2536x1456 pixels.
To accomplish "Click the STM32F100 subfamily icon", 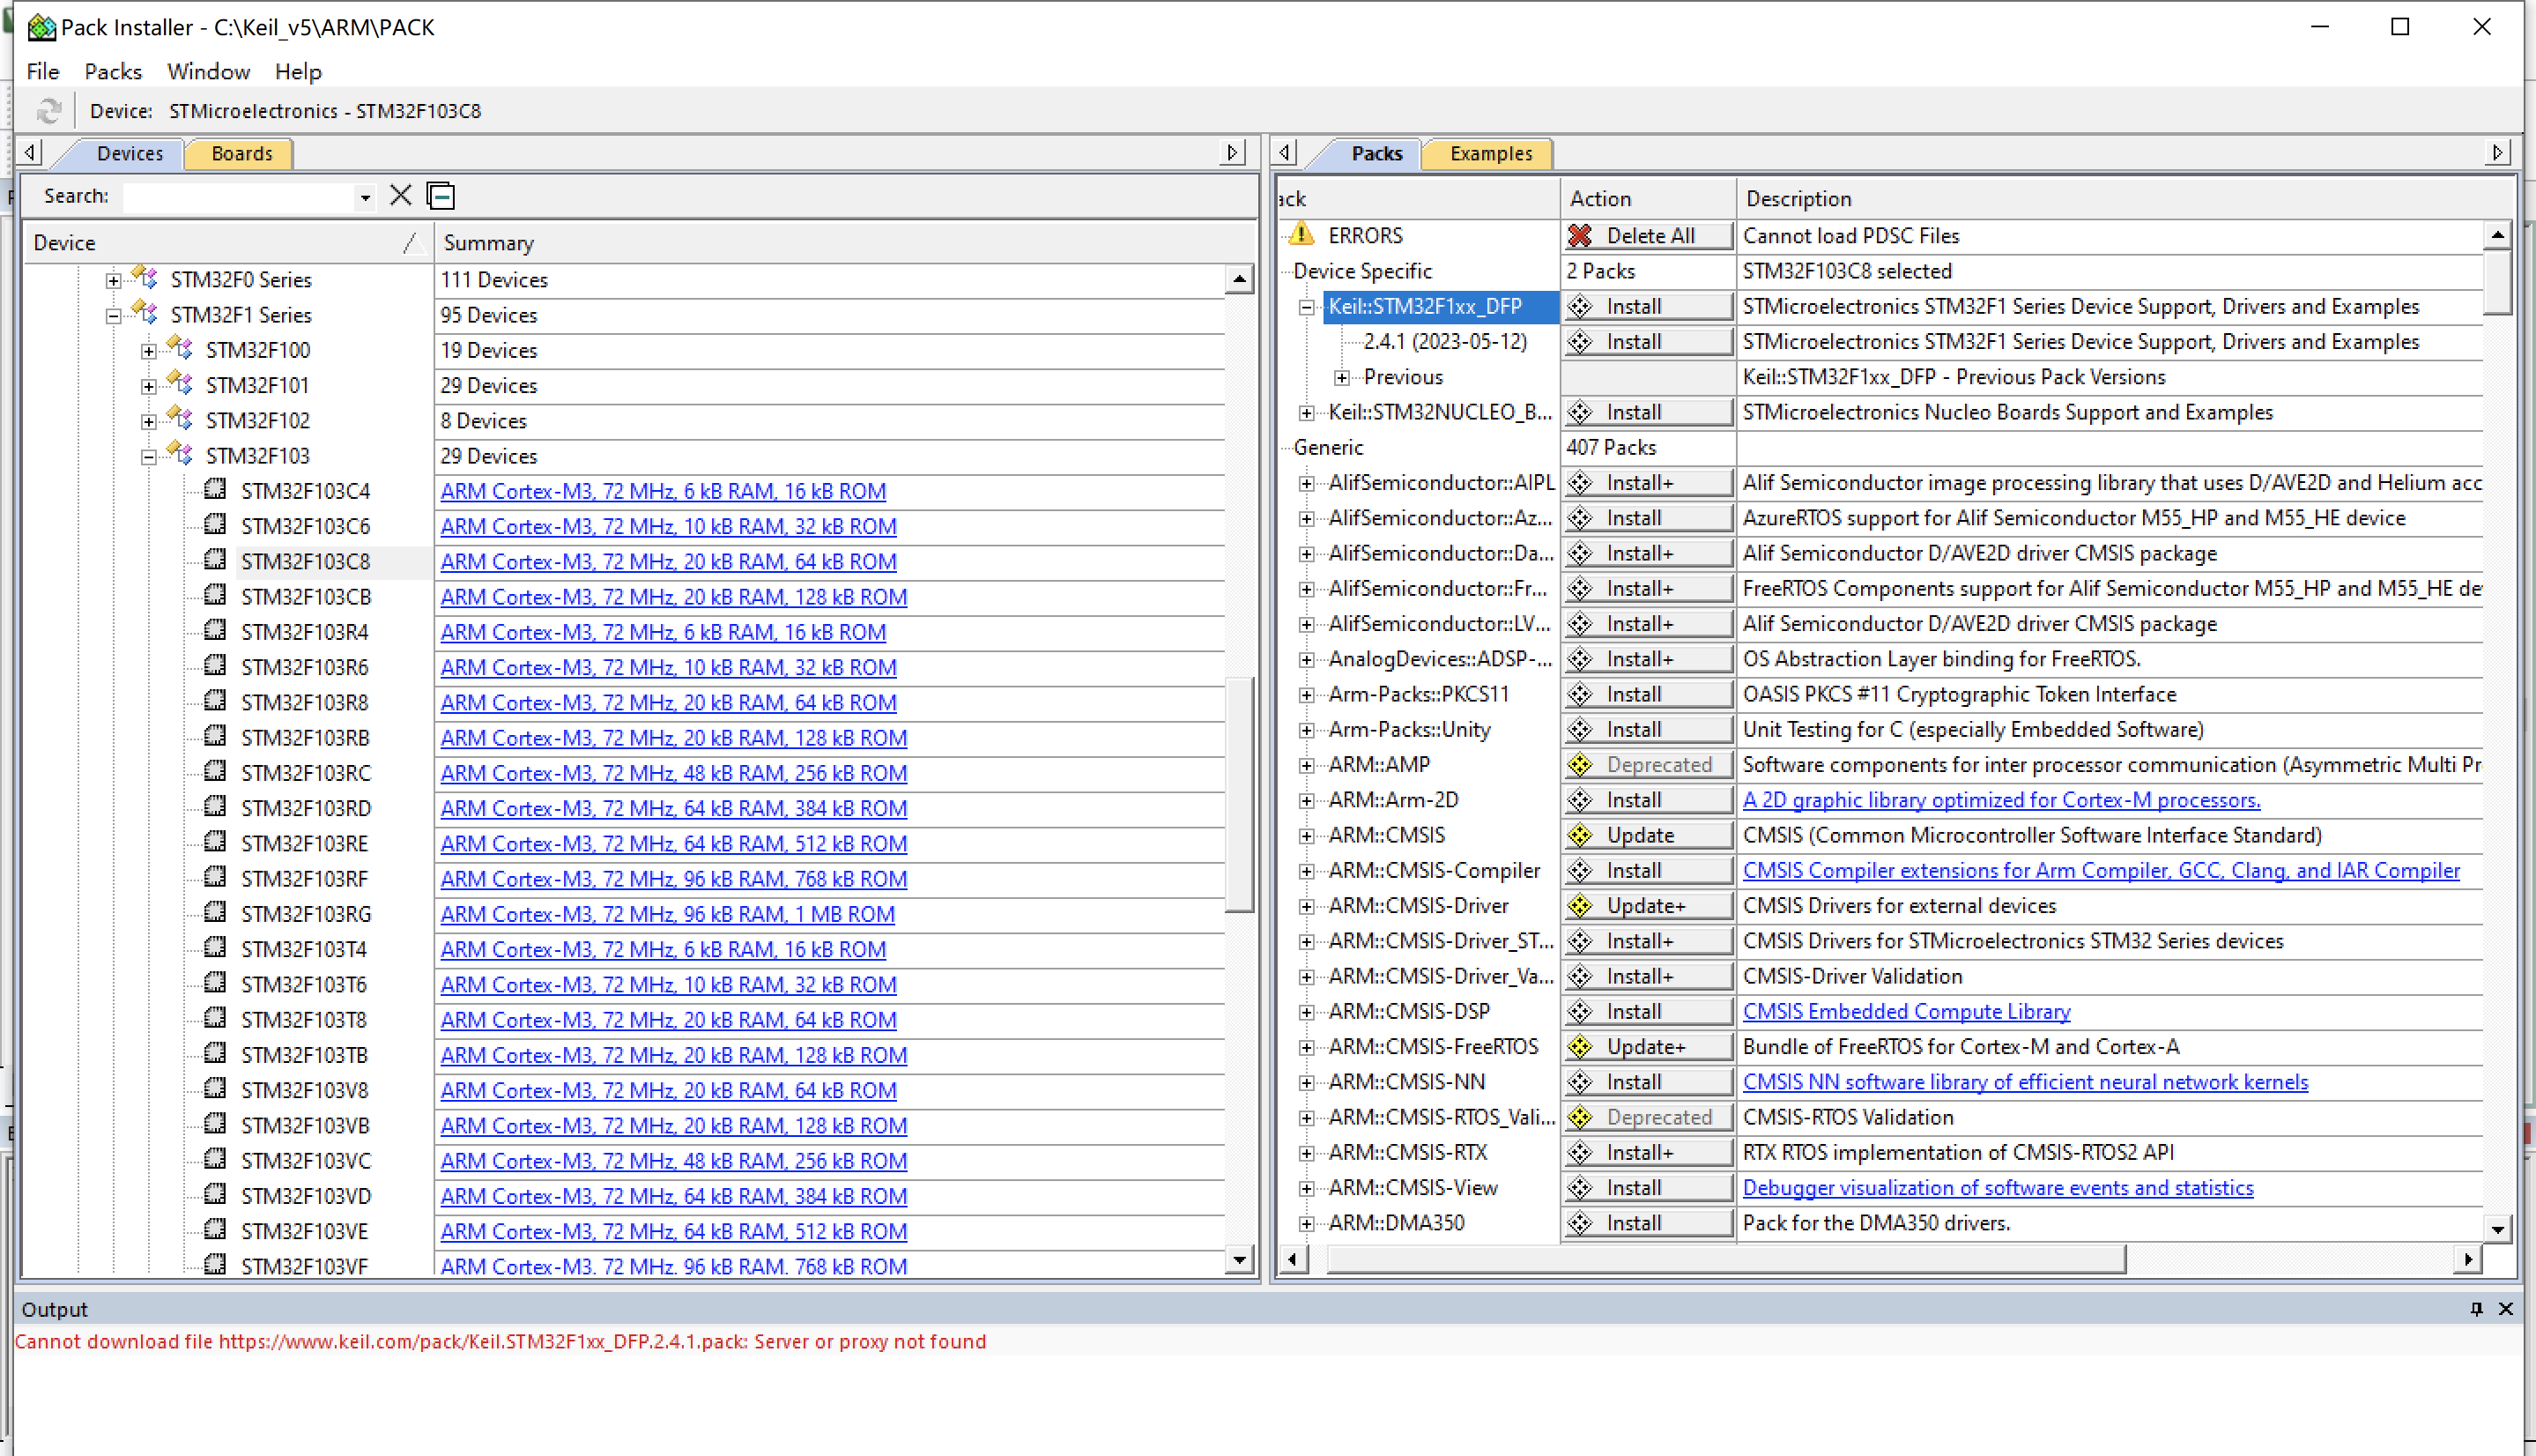I will [181, 348].
